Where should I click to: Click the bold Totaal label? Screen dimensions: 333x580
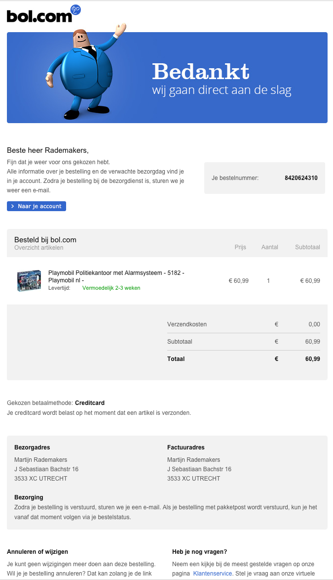(176, 359)
